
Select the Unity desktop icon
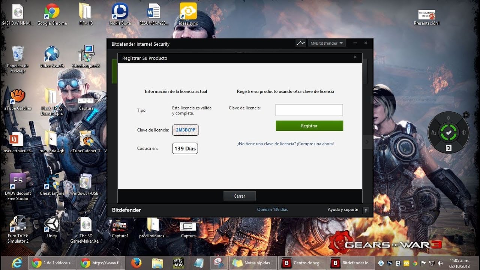point(52,227)
